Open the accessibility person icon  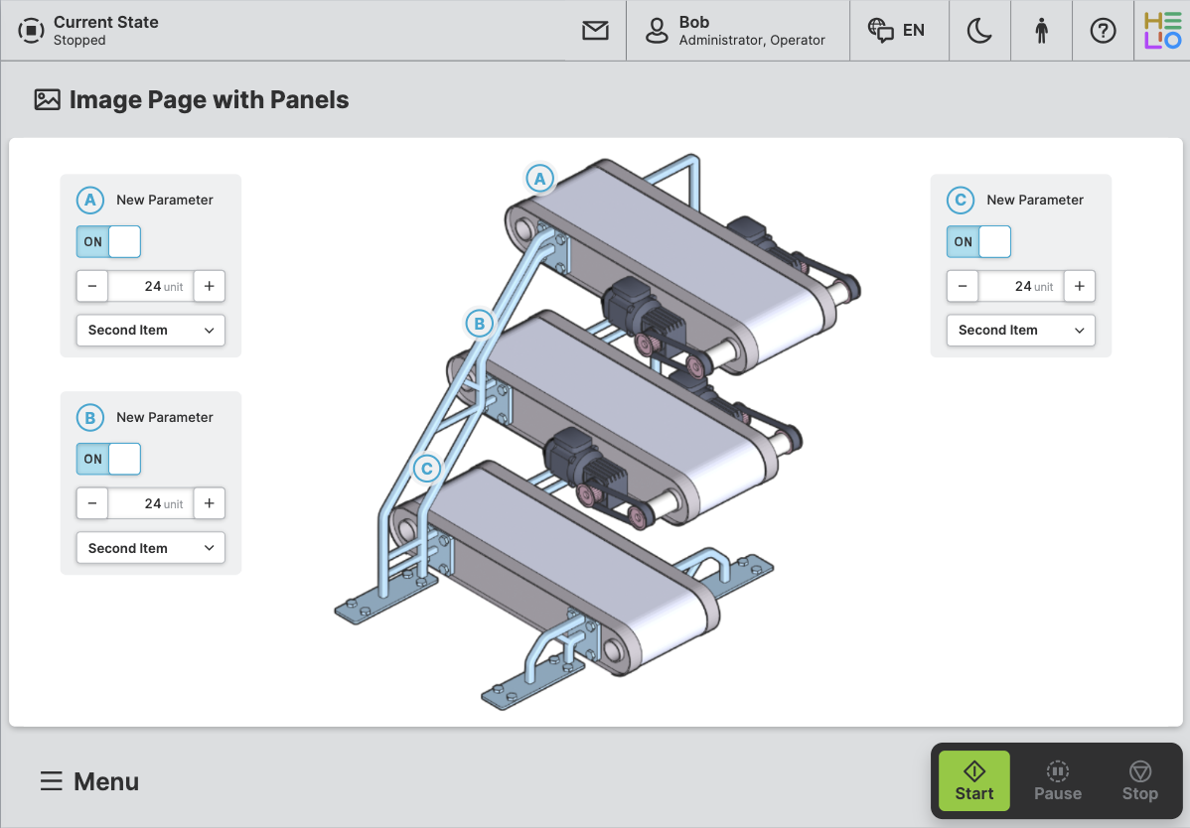click(1041, 31)
